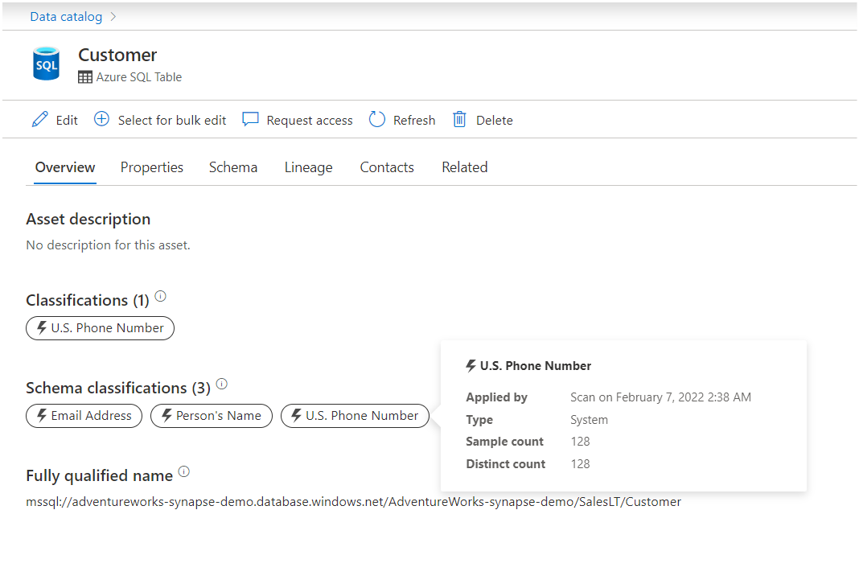
Task: Click the info icon beside Schema classifications (3)
Action: (221, 384)
